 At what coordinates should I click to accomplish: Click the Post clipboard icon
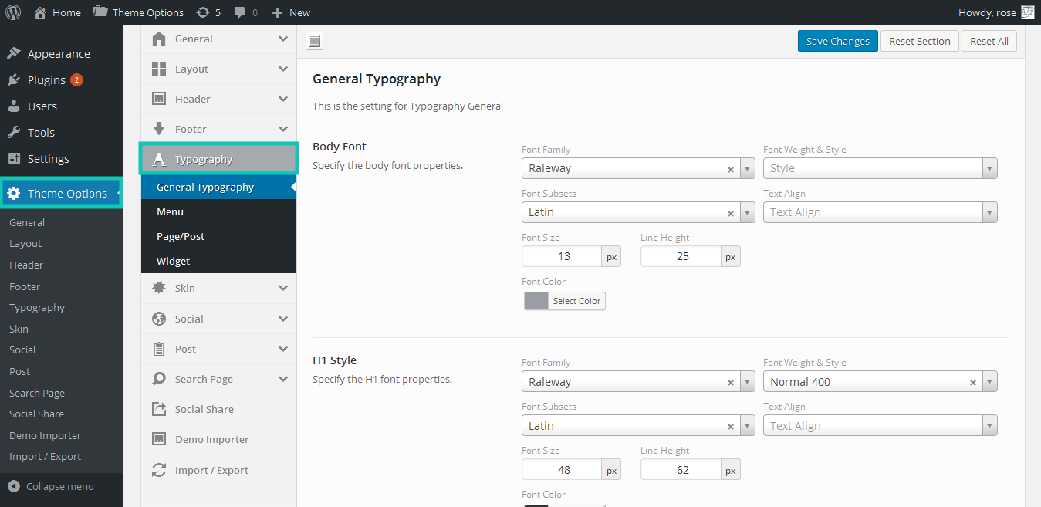click(x=159, y=349)
